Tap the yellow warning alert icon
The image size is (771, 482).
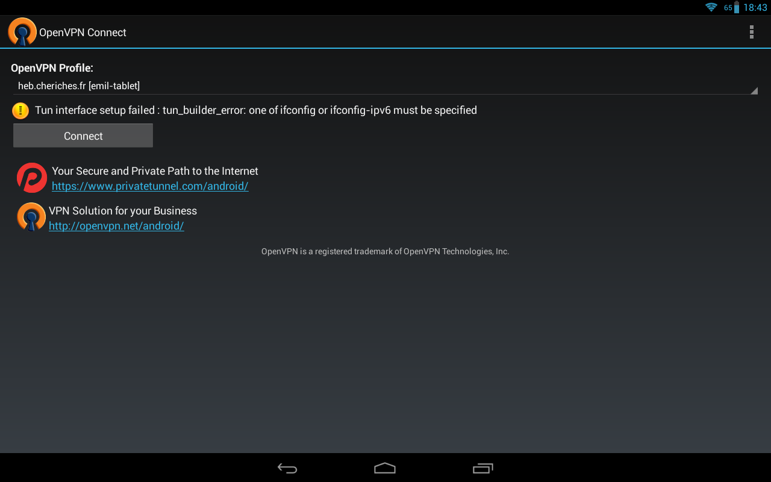(20, 110)
